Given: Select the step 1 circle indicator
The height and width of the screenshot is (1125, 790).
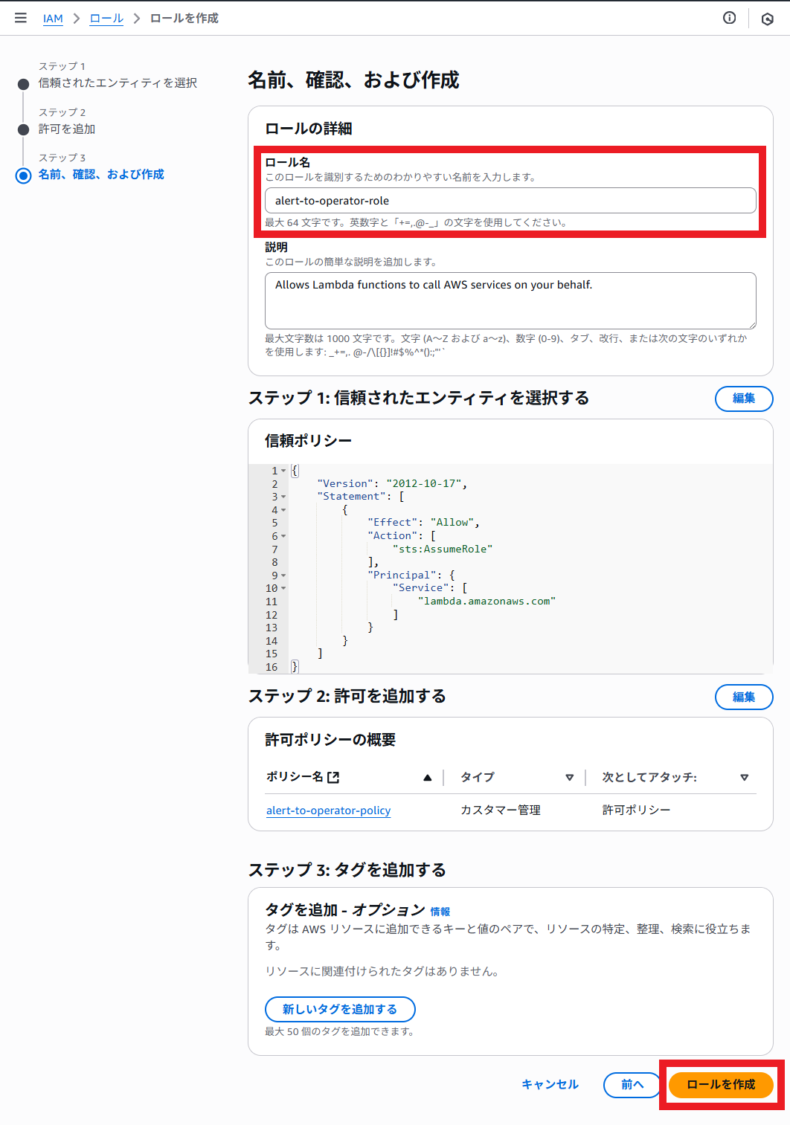Looking at the screenshot, I should 24,84.
